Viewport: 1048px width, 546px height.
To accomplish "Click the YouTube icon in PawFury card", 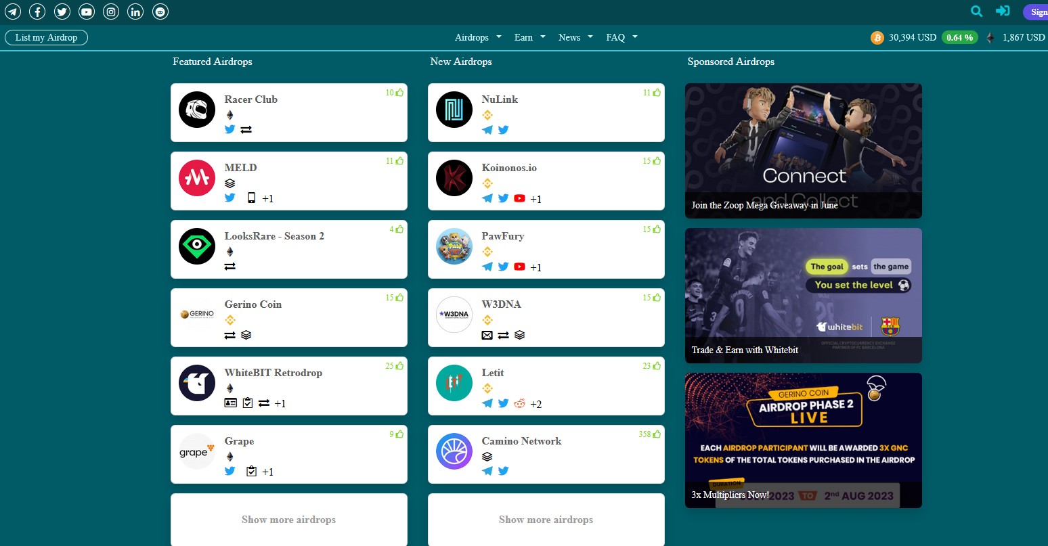I will [x=519, y=267].
